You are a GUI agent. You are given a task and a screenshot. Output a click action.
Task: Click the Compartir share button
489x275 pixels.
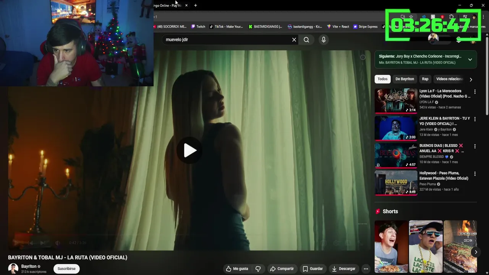click(282, 269)
